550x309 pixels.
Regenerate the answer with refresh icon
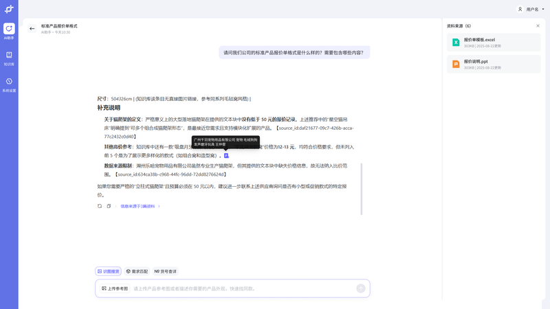[100, 206]
